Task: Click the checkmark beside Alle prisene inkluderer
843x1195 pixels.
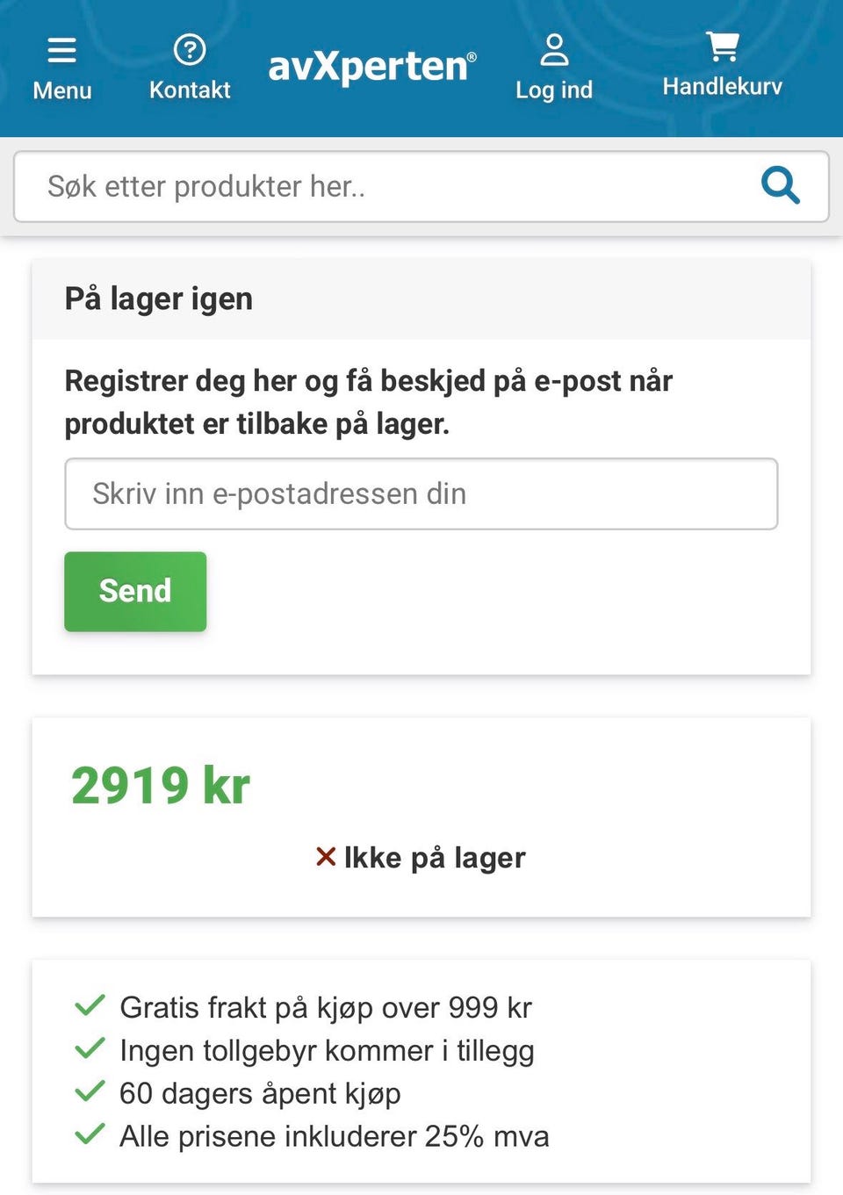Action: click(x=90, y=1134)
